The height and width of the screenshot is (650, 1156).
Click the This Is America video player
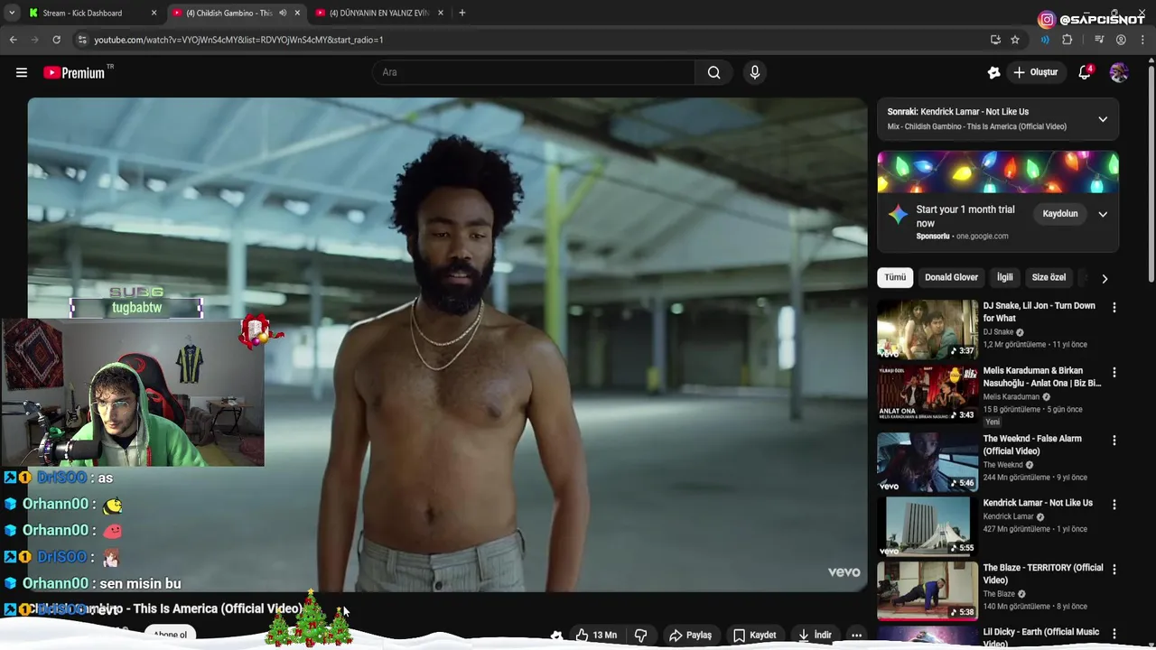(447, 345)
